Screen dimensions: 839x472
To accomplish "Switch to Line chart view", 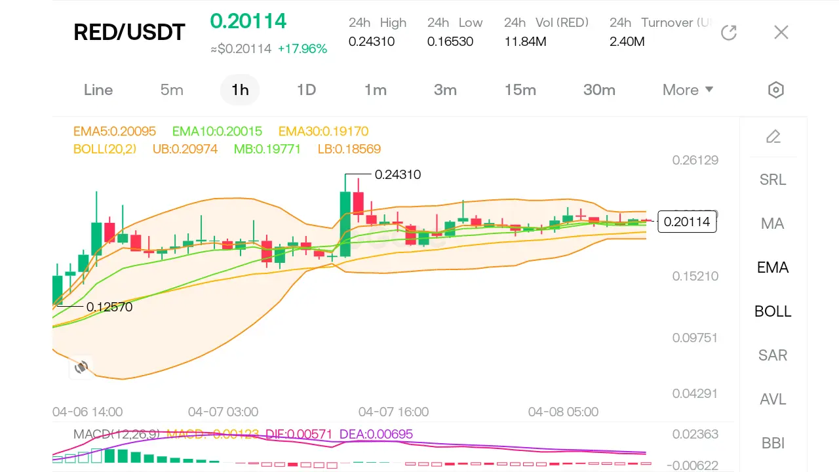I will (x=98, y=90).
